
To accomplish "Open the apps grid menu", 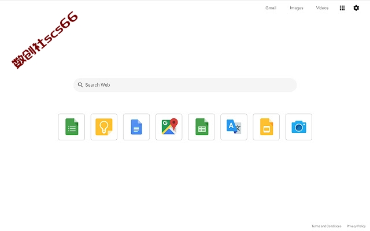I will click(342, 8).
